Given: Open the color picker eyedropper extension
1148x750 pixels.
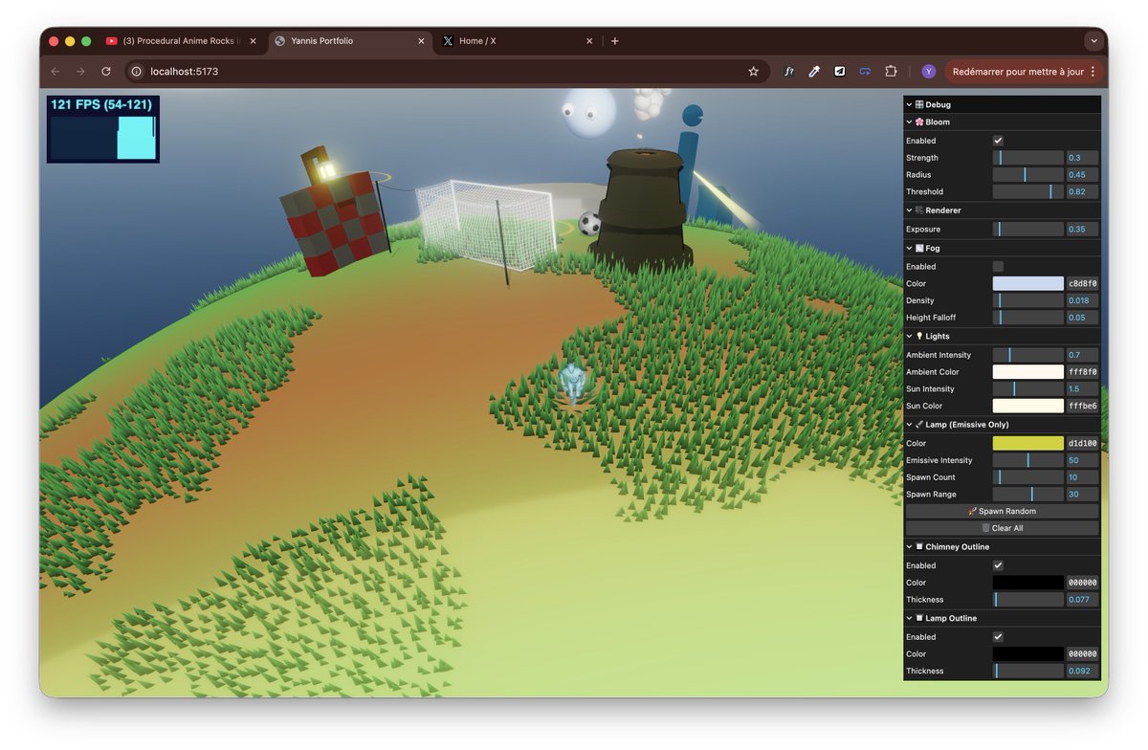Looking at the screenshot, I should (814, 72).
